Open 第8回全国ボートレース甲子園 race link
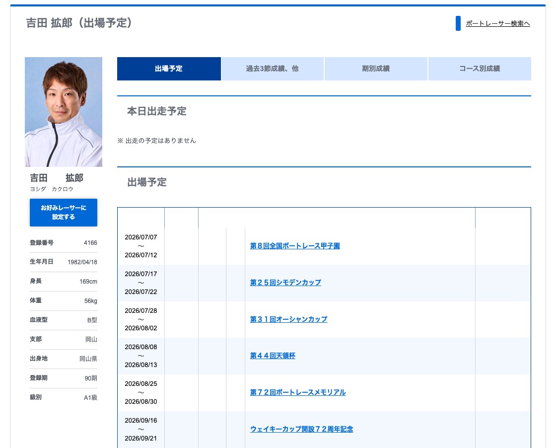Viewport: 556px width, 448px height. 295,246
